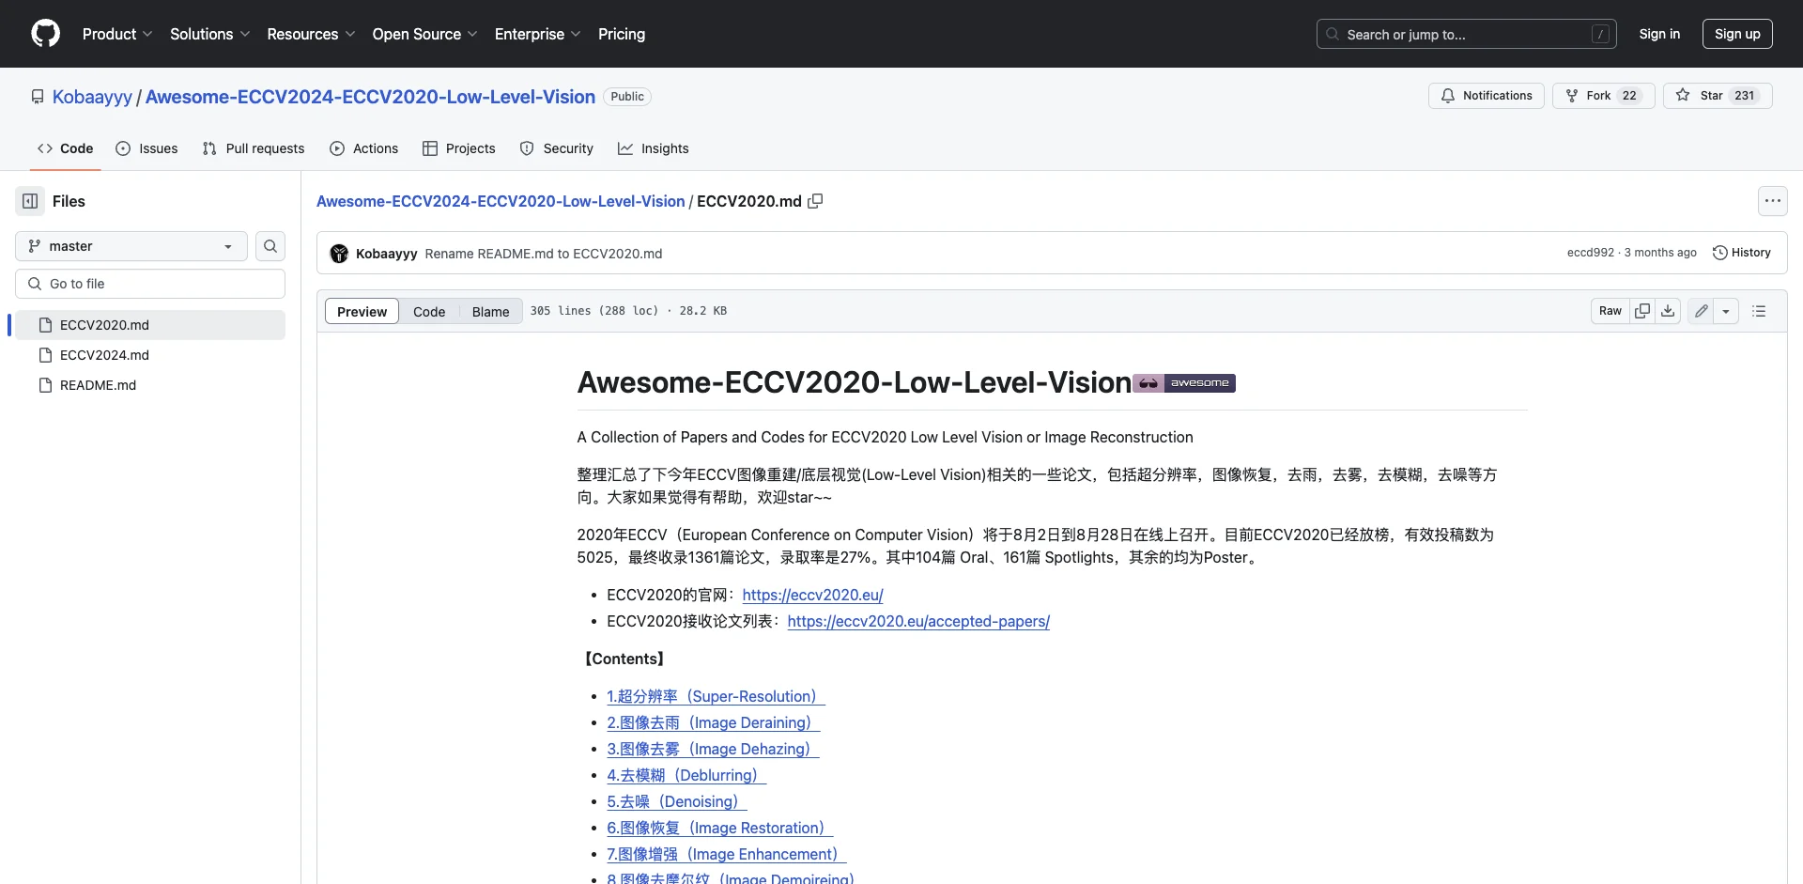Open the repository name link in header
The width and height of the screenshot is (1803, 884).
pyautogui.click(x=370, y=97)
